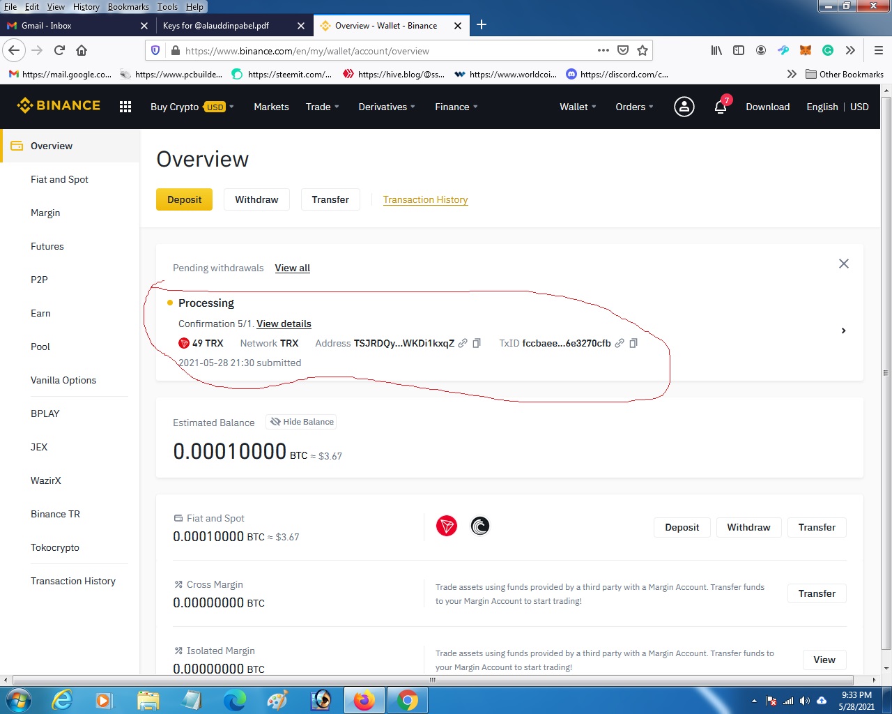This screenshot has height=714, width=892.
Task: Go back to the previous page
Action: coord(15,50)
